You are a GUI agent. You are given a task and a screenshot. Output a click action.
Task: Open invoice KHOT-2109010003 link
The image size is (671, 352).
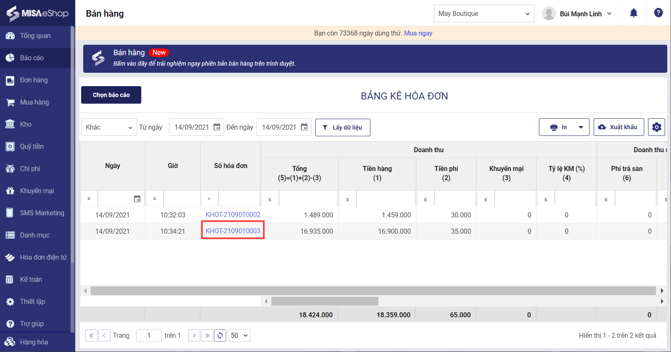point(233,231)
